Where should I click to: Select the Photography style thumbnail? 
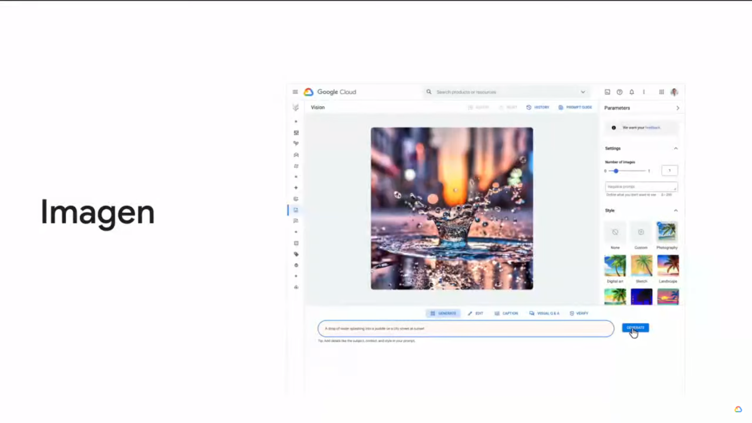point(667,232)
